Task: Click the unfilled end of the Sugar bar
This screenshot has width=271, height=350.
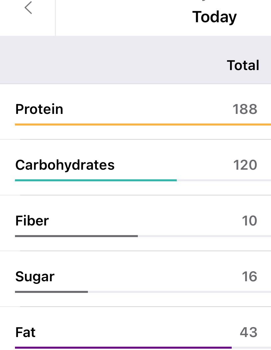Action: pos(179,292)
